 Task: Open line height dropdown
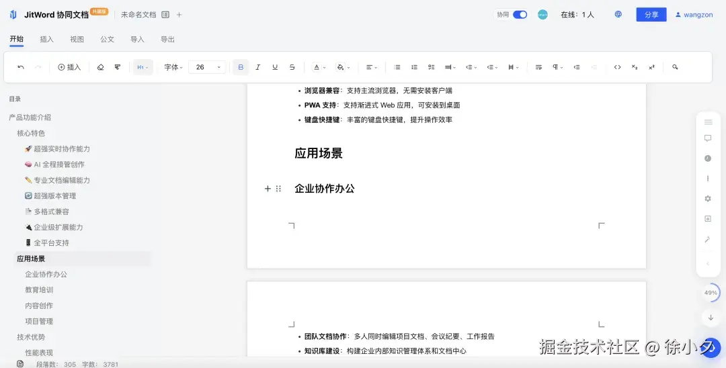[450, 67]
